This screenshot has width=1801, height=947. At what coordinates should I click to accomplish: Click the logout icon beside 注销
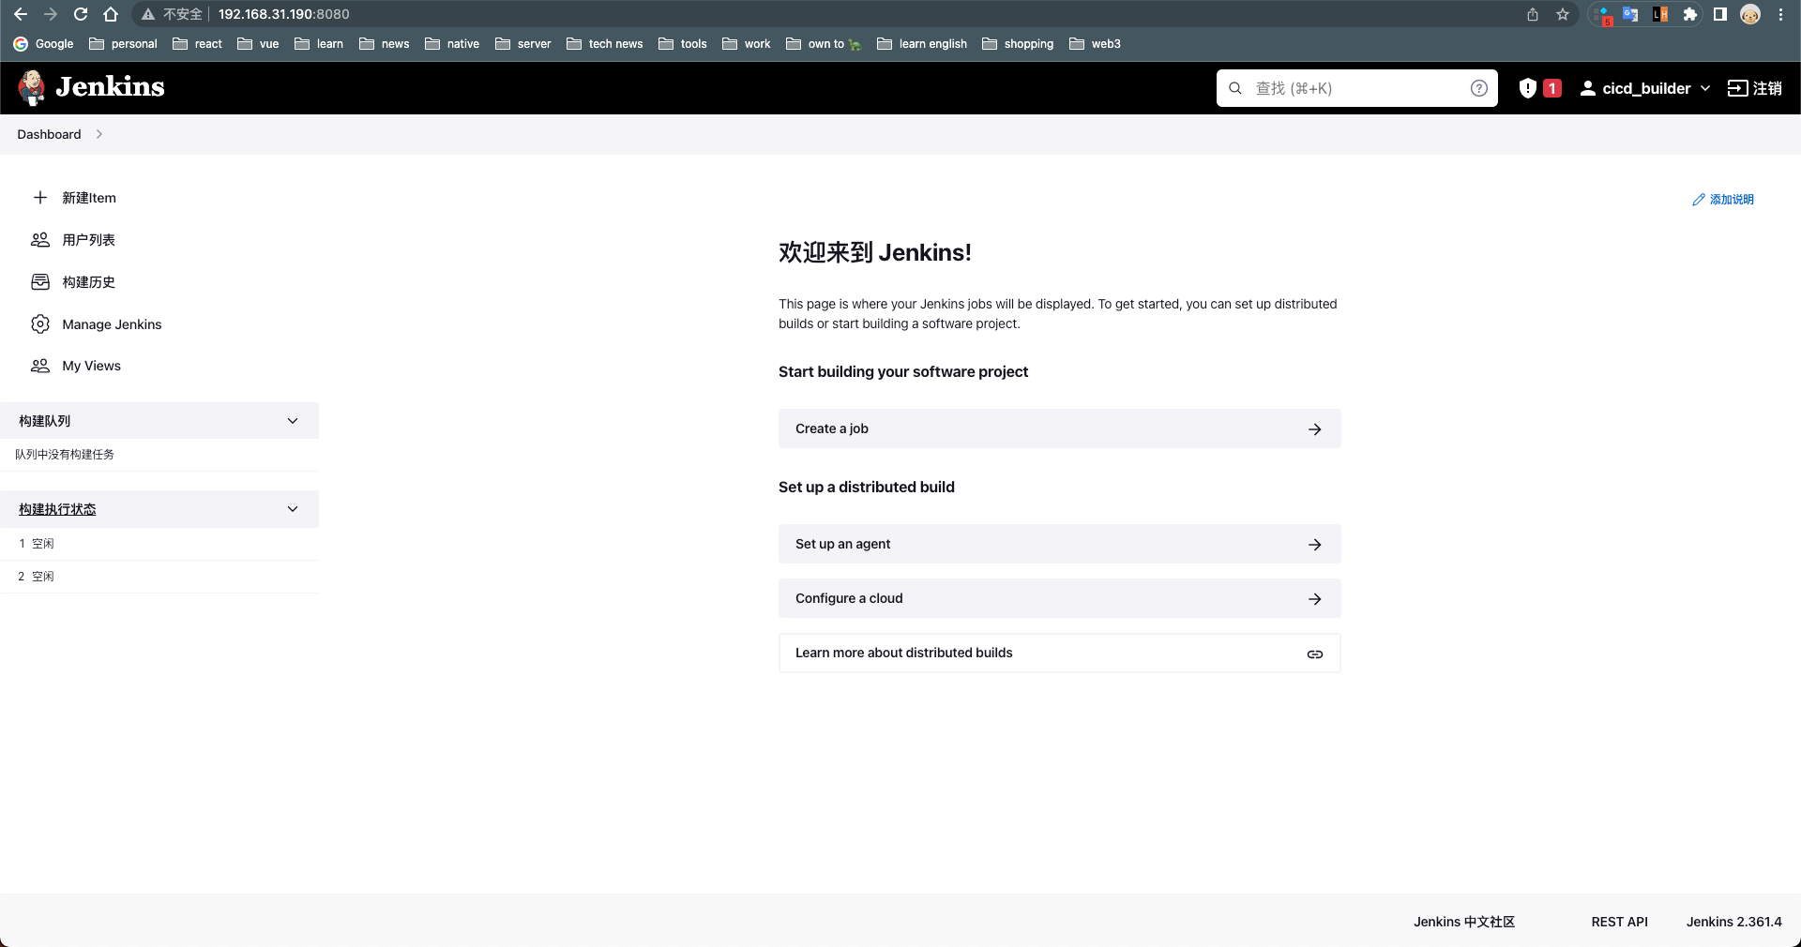(x=1737, y=88)
